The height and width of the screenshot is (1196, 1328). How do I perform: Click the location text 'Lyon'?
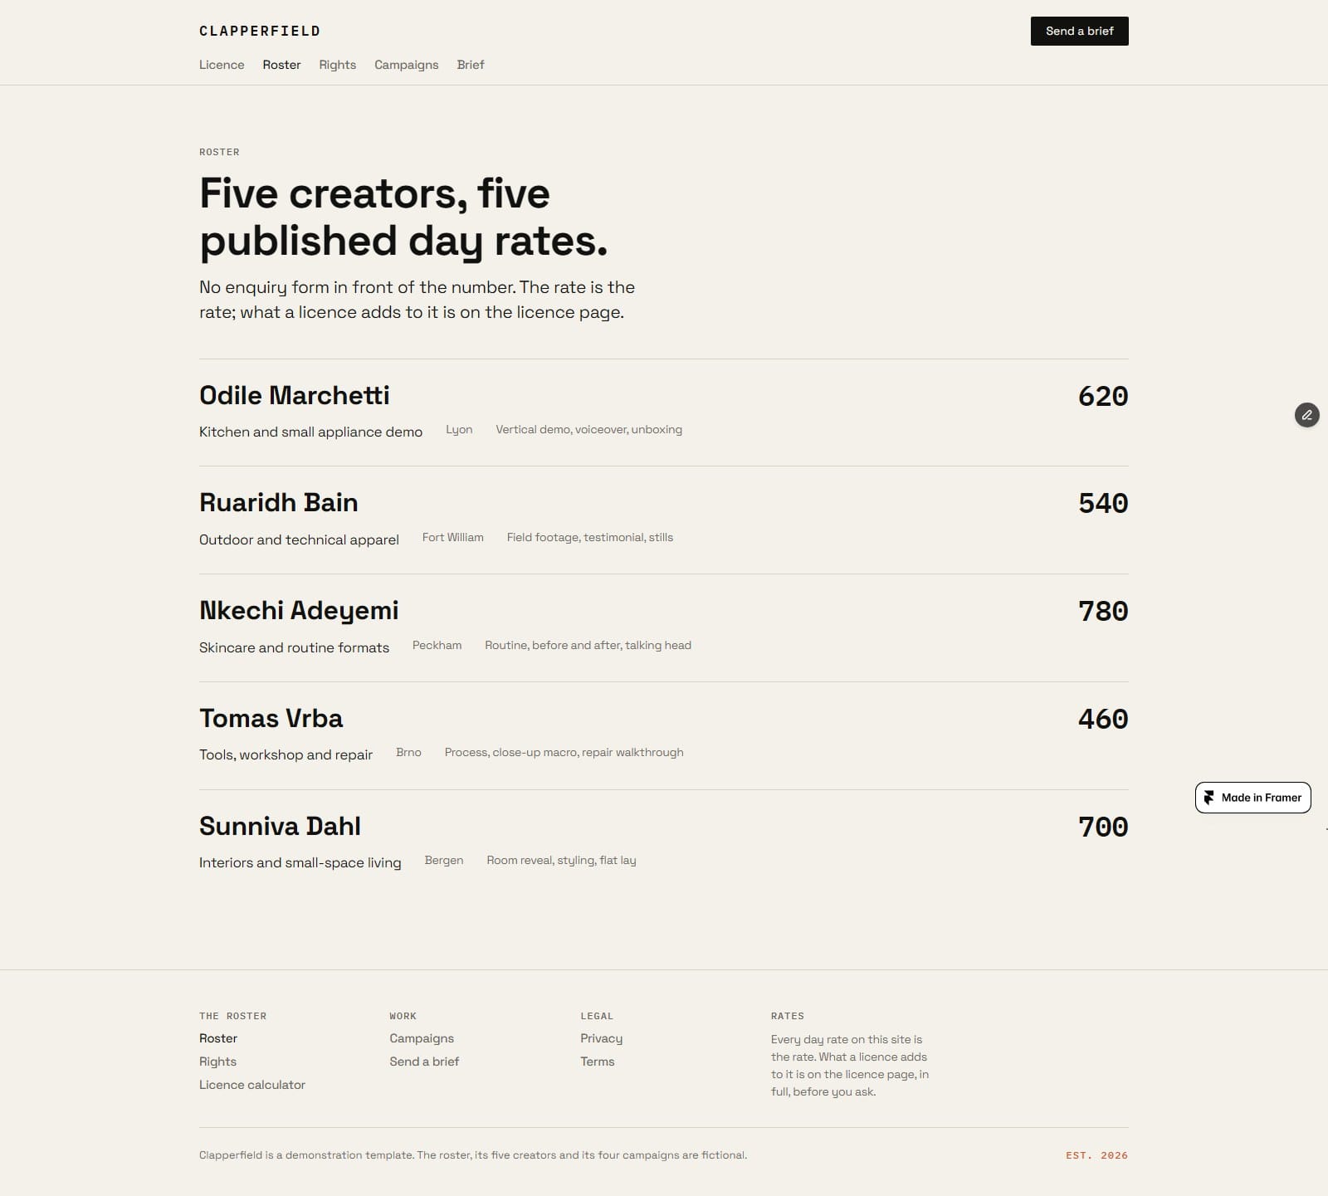coord(459,429)
